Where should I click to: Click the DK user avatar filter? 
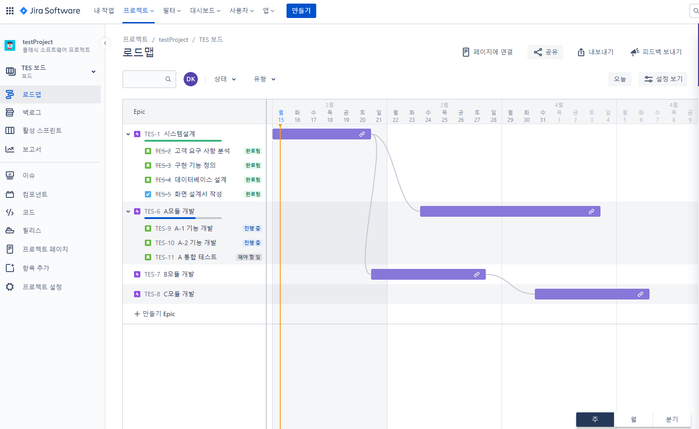click(191, 79)
